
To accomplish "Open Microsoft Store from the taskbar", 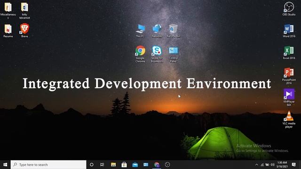I will 124,165.
